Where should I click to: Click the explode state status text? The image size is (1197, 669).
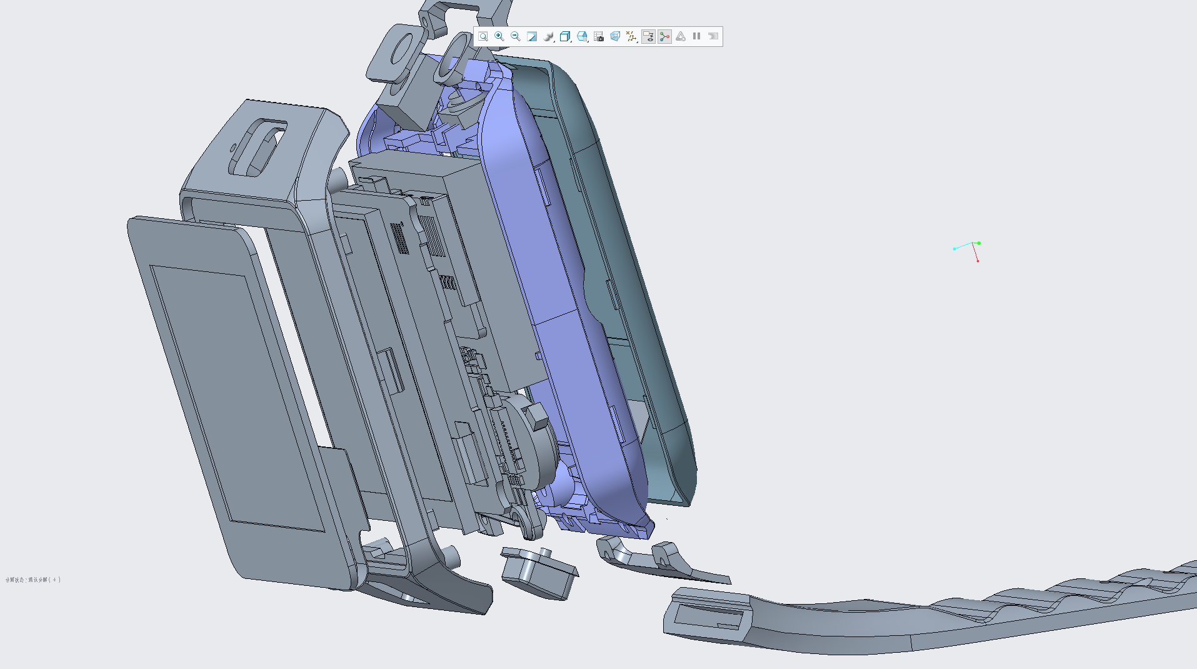pos(33,580)
